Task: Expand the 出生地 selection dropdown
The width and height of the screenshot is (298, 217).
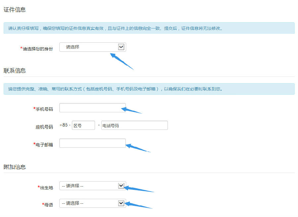Action: [93, 186]
